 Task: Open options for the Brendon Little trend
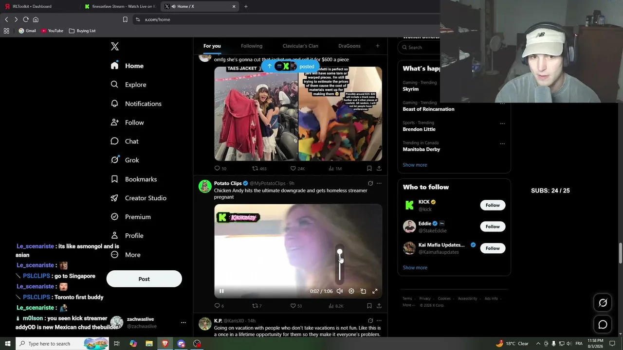(x=502, y=123)
